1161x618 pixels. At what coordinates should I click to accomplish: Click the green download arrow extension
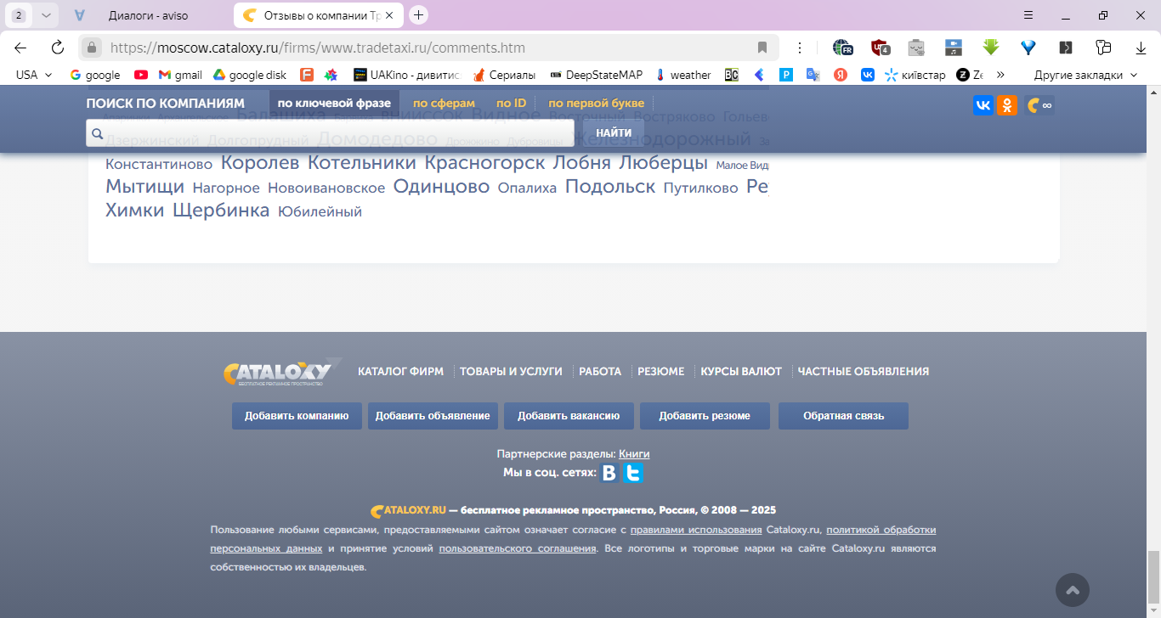pyautogui.click(x=991, y=48)
